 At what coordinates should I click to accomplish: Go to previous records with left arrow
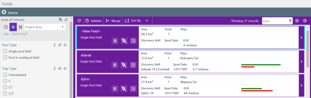(x=297, y=21)
